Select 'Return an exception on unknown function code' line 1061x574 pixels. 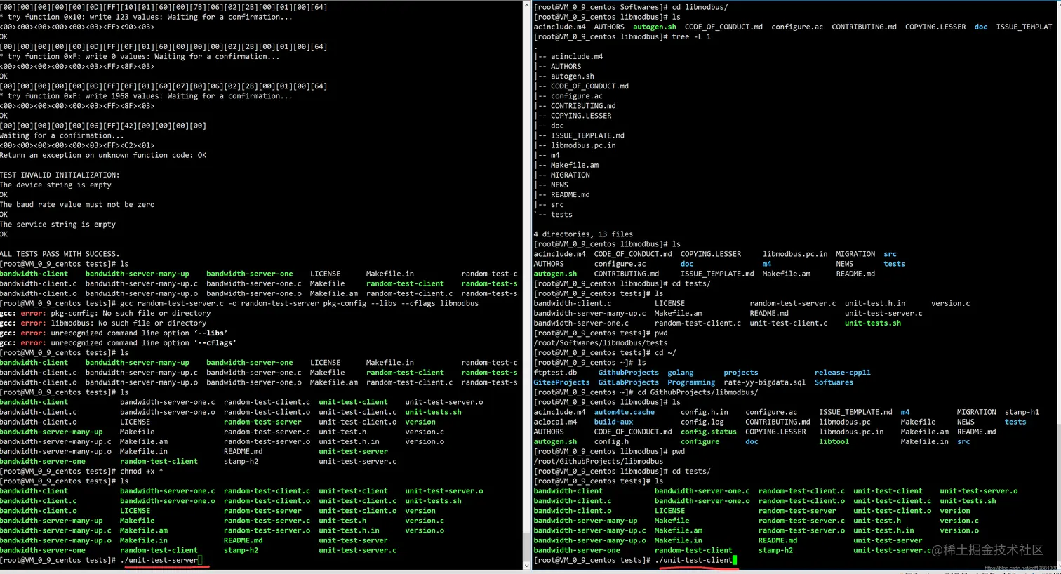click(x=103, y=156)
